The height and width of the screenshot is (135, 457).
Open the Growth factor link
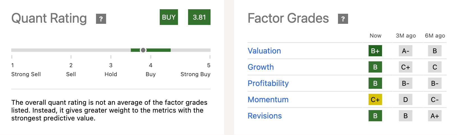[x=261, y=67]
